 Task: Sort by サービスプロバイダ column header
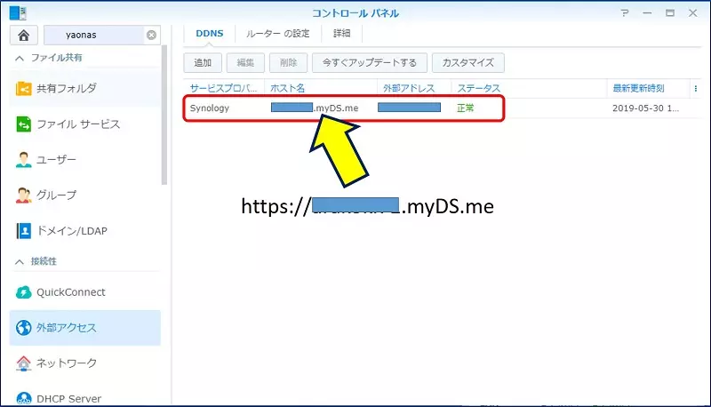(x=224, y=88)
